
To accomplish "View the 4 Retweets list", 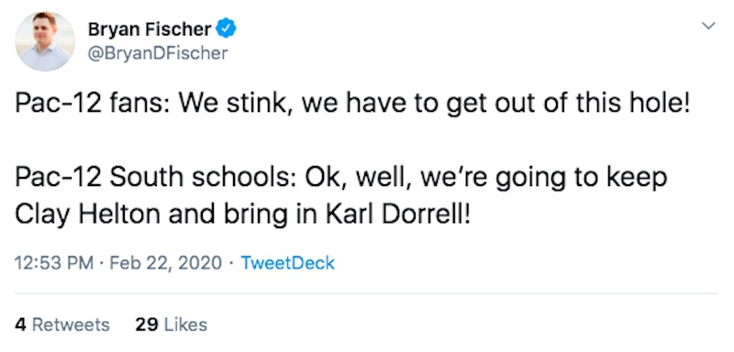I will coord(62,324).
